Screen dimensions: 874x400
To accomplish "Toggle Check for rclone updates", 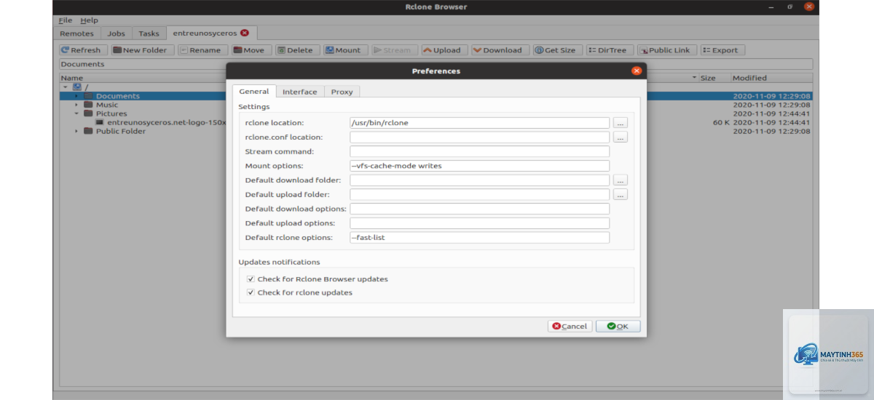I will pos(251,292).
